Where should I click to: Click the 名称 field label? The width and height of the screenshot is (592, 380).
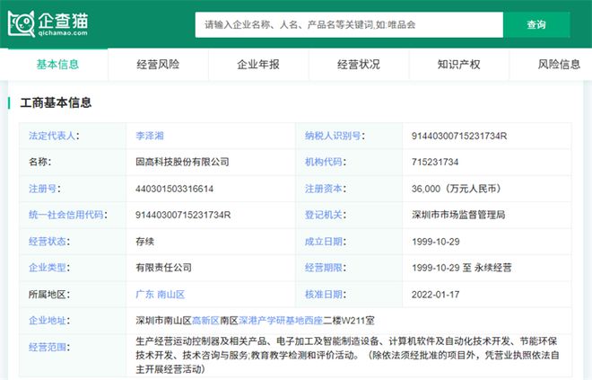(39, 163)
